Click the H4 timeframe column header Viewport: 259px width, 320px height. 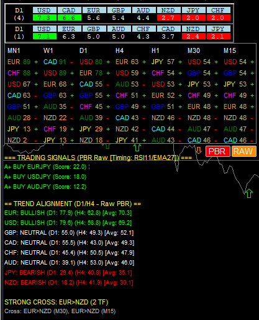(x=119, y=50)
